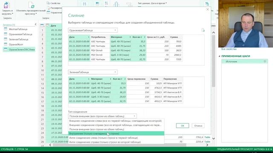
Task: Click the РБУ Октей cell with 38,23
Action: [x=100, y=51]
